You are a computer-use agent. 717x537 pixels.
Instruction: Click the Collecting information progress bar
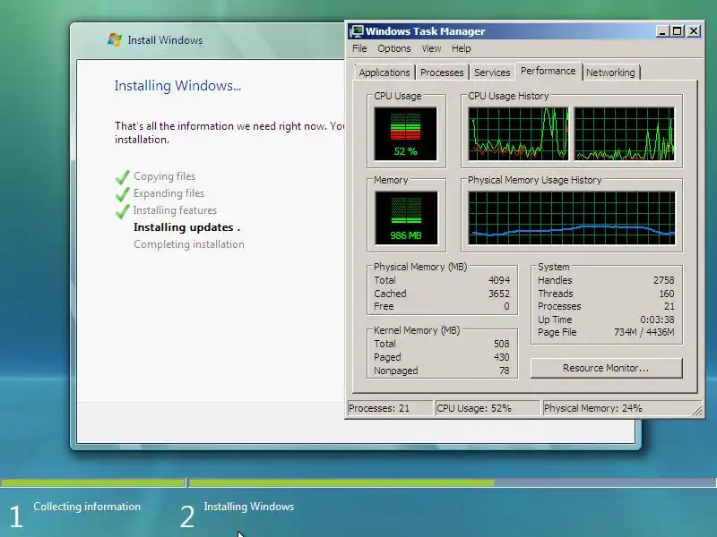tap(93, 482)
